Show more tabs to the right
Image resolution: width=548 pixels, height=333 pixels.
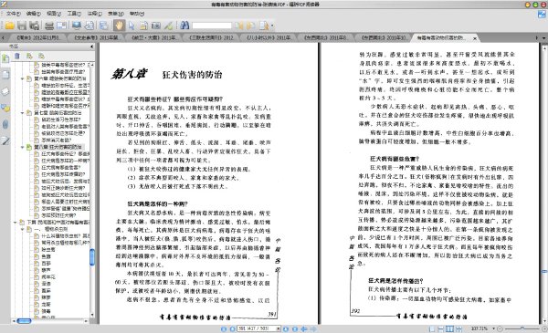pos(537,37)
